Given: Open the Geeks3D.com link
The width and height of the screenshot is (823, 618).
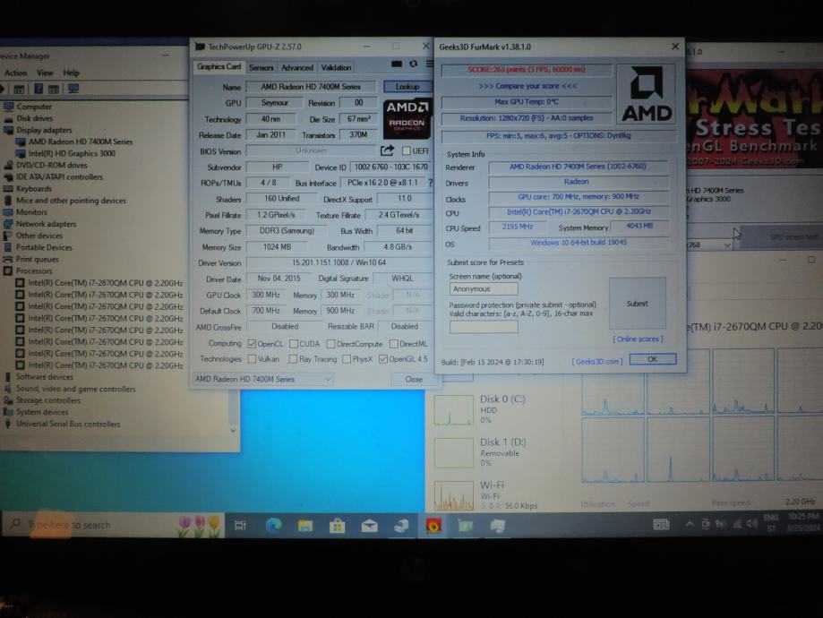Looking at the screenshot, I should [597, 361].
